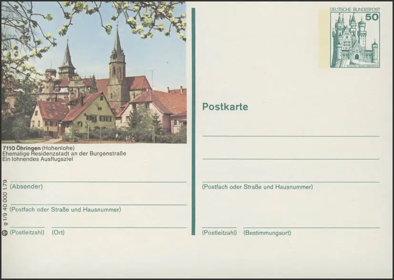Click the Ehemalige Residenzstadt caption line
This screenshot has height=280, width=394.
click(64, 153)
